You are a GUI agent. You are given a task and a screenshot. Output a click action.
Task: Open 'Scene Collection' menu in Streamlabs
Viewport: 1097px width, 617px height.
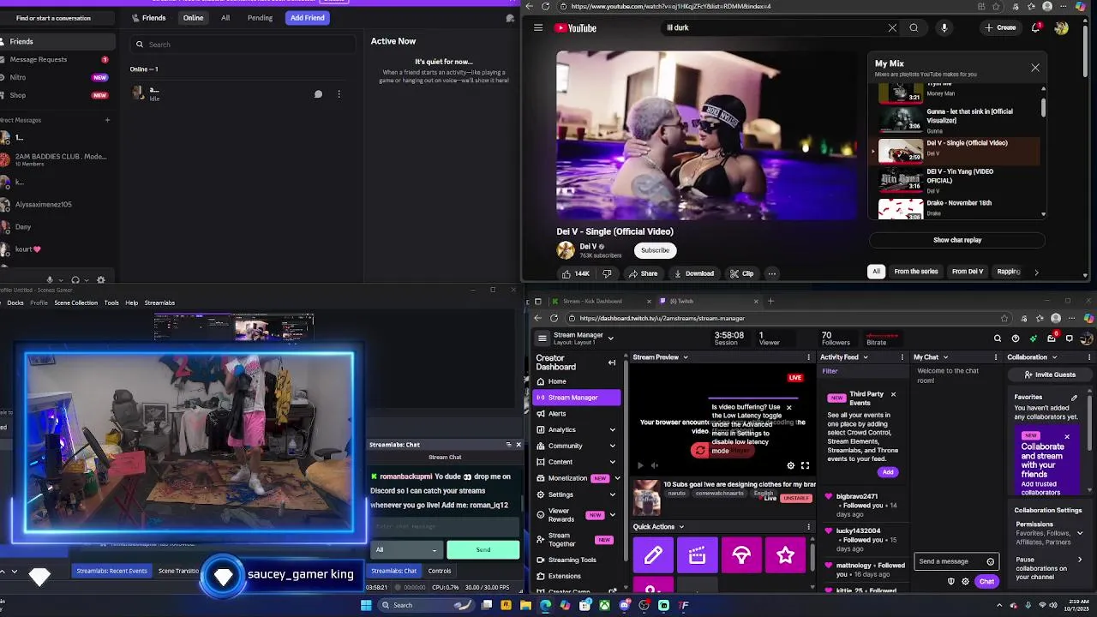click(x=76, y=303)
